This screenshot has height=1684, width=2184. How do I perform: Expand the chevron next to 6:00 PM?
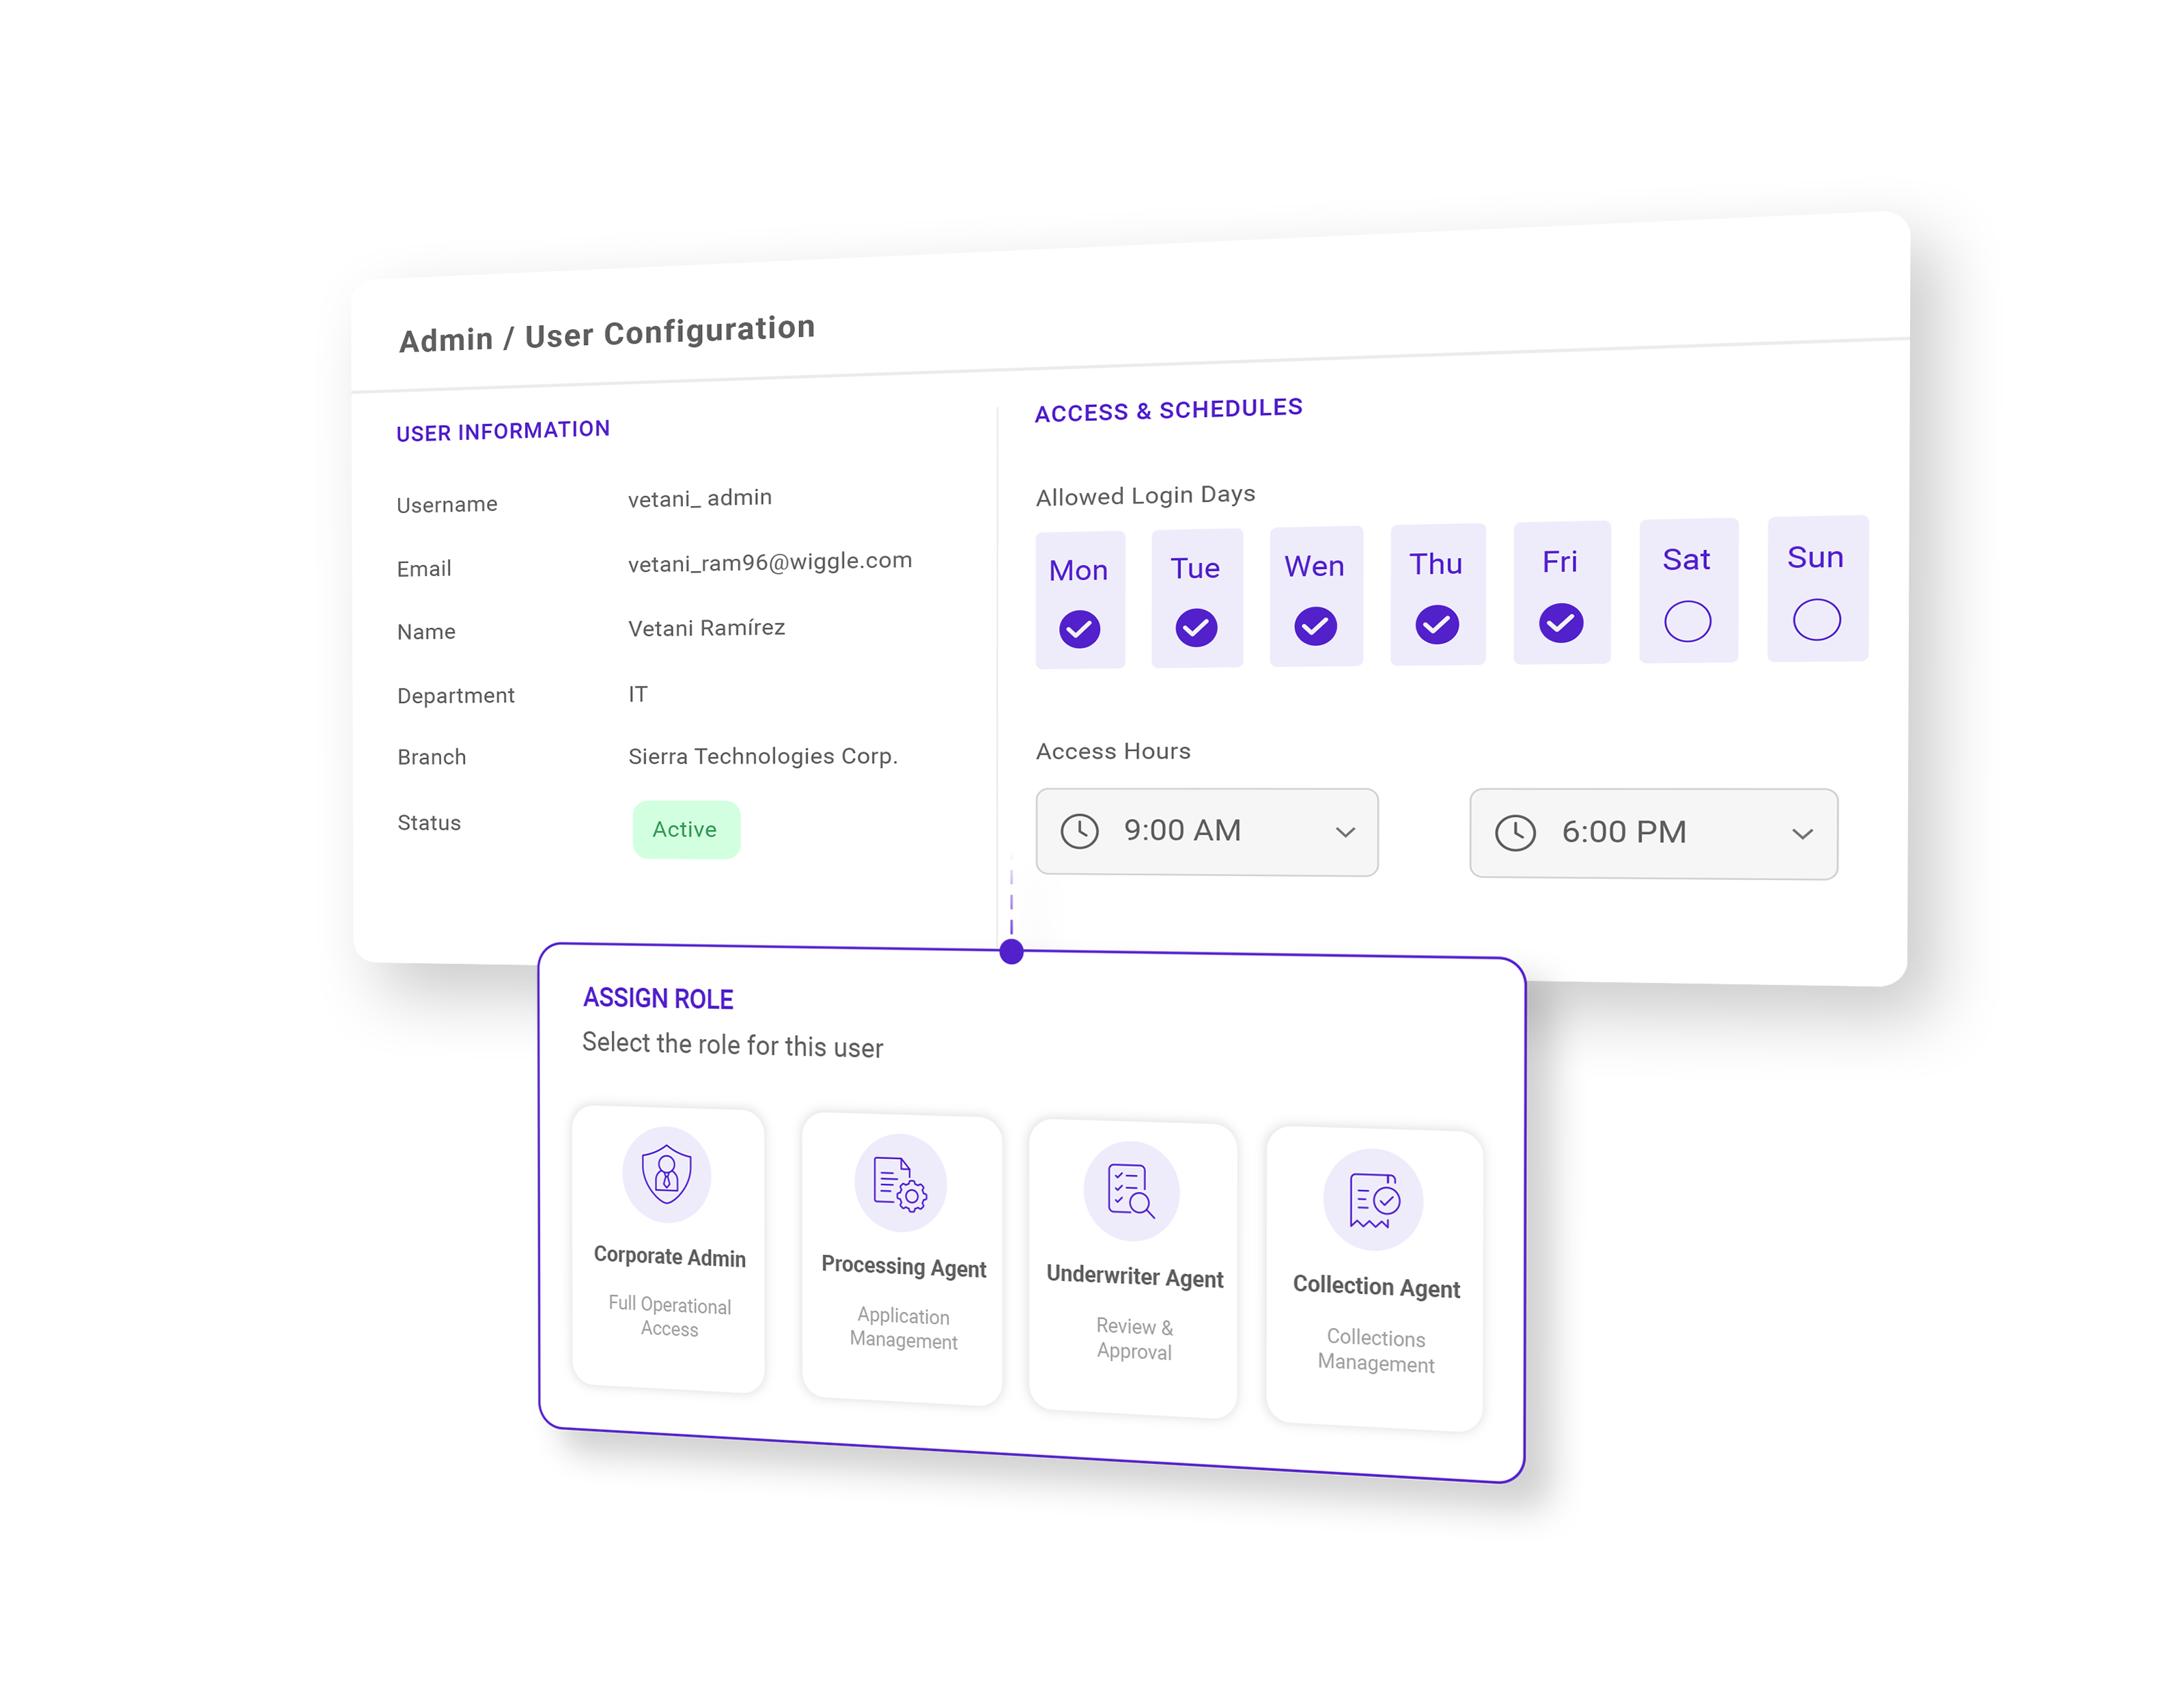1802,835
